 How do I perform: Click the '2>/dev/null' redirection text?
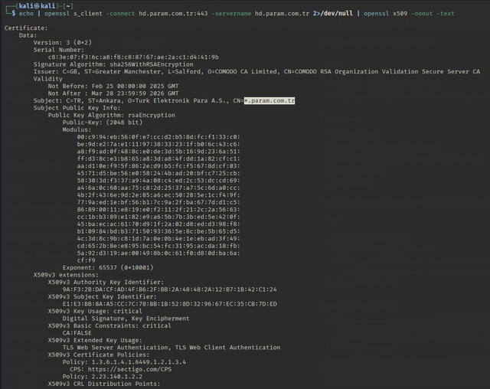(x=333, y=14)
